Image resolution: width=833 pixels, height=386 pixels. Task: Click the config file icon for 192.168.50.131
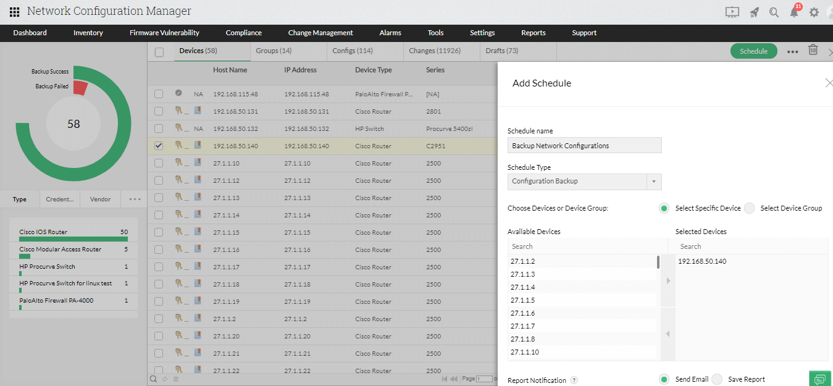point(197,111)
